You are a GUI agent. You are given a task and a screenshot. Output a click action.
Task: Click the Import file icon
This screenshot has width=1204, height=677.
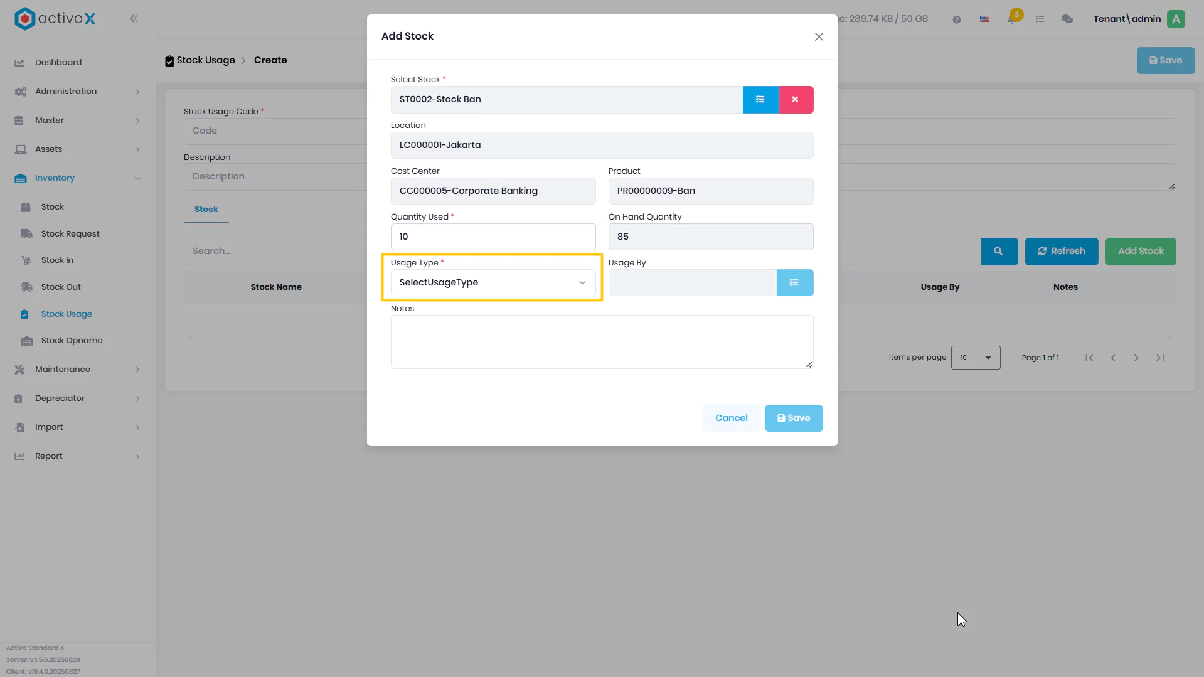pyautogui.click(x=19, y=427)
